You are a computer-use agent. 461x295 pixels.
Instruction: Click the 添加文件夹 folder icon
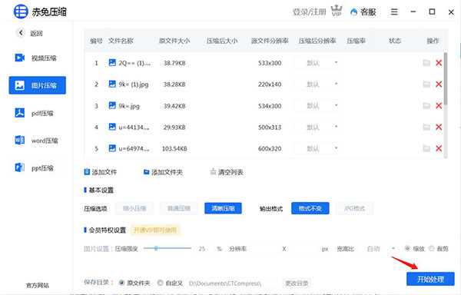tap(146, 172)
